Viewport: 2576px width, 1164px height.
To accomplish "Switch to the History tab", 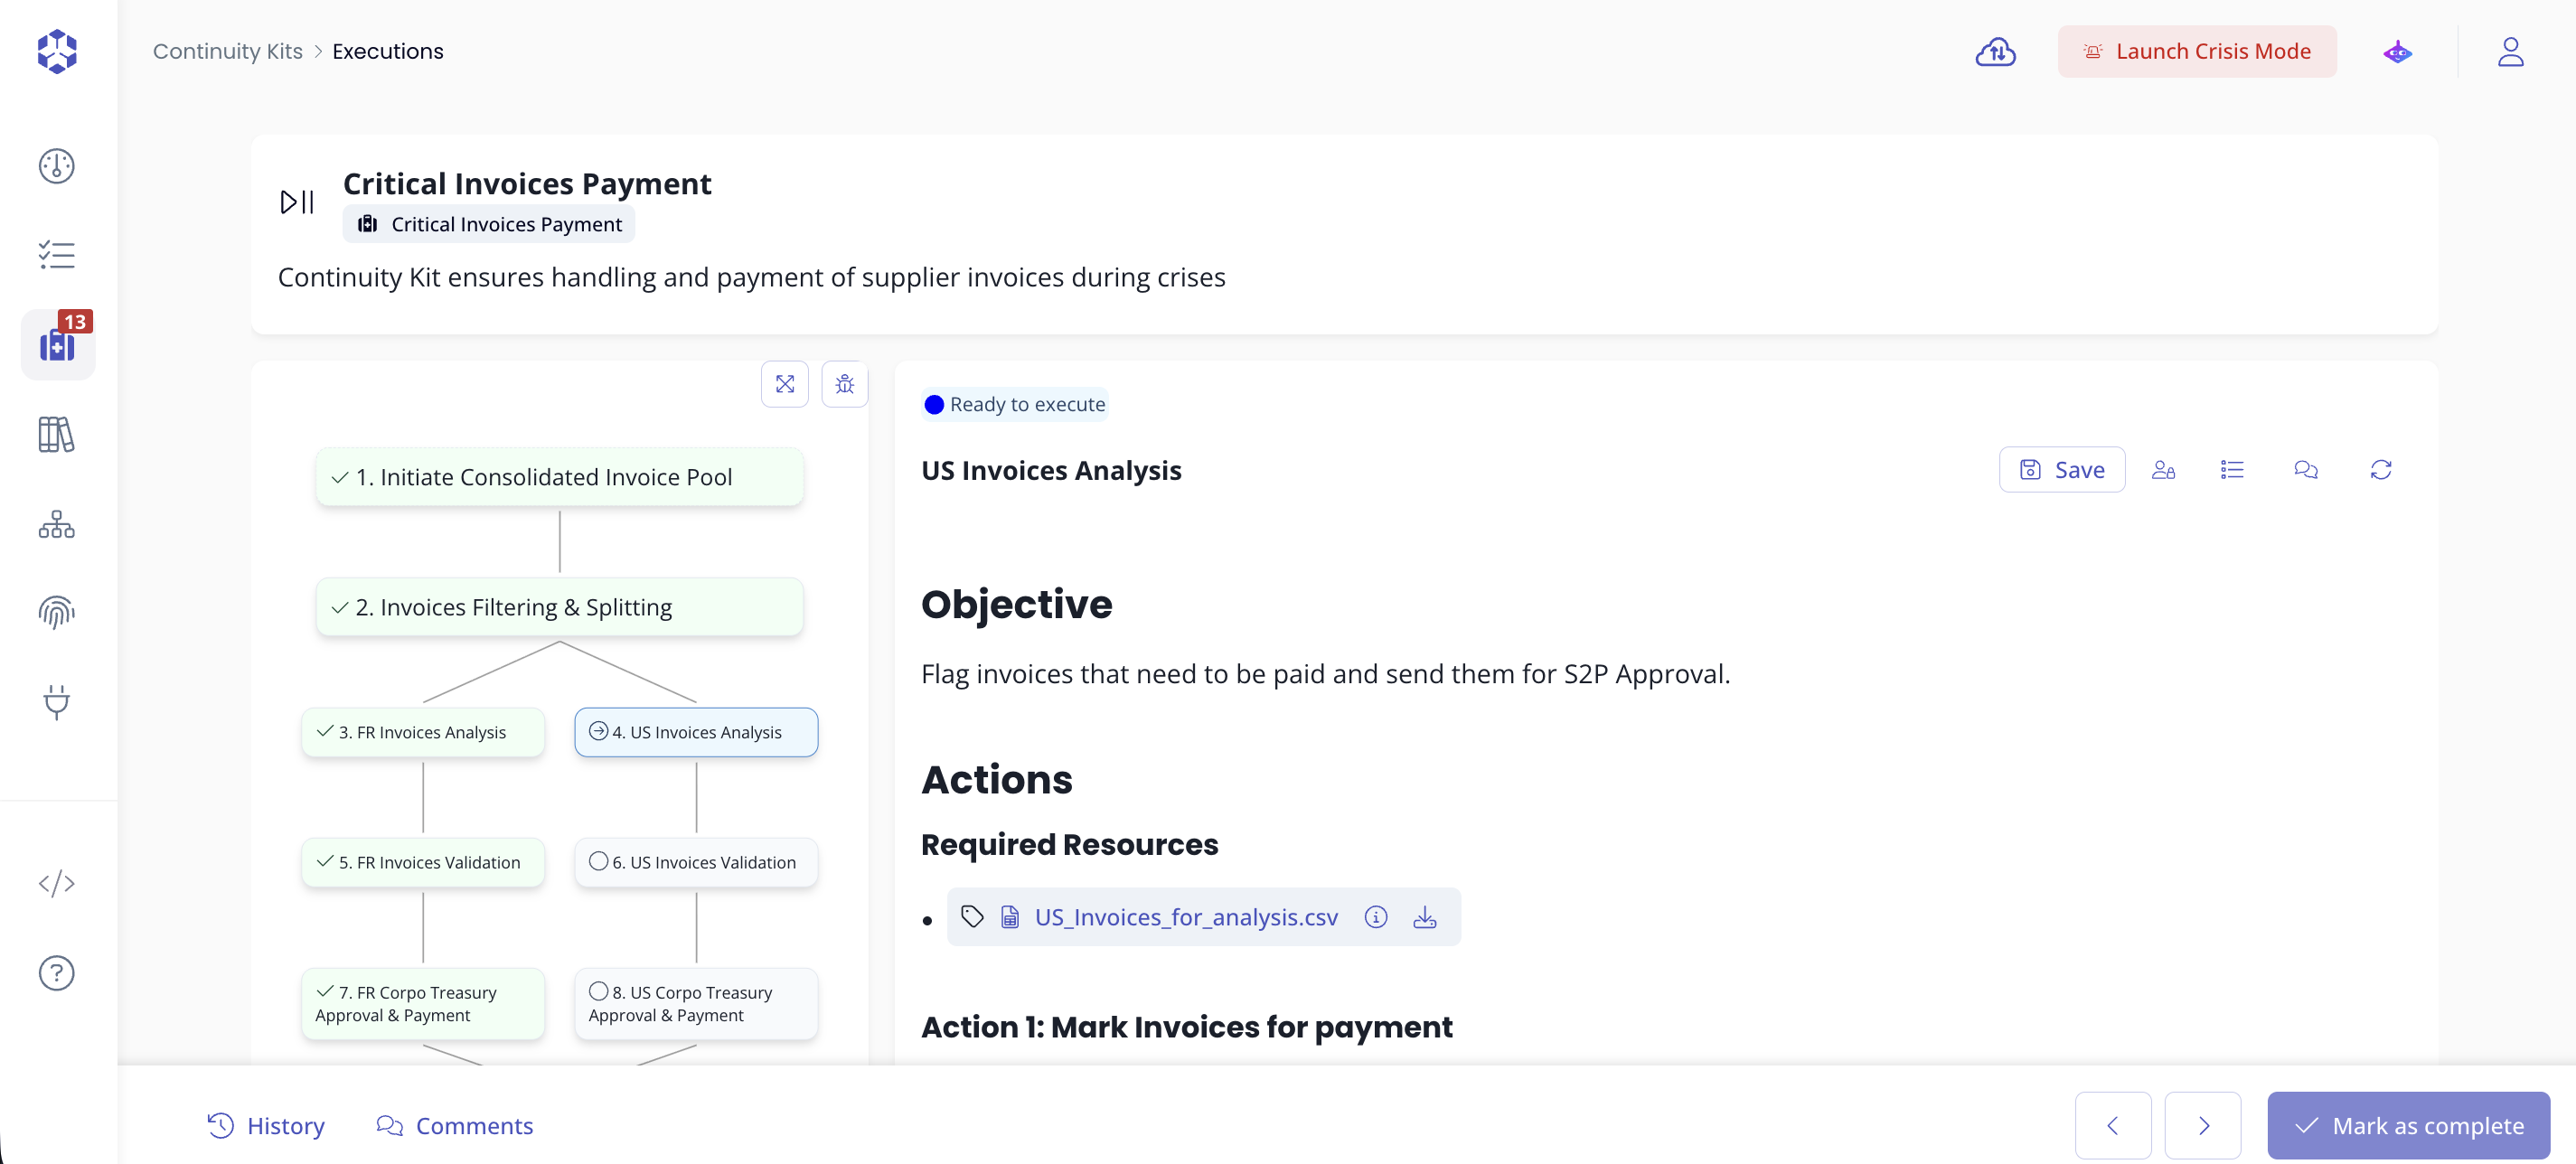I will point(266,1125).
